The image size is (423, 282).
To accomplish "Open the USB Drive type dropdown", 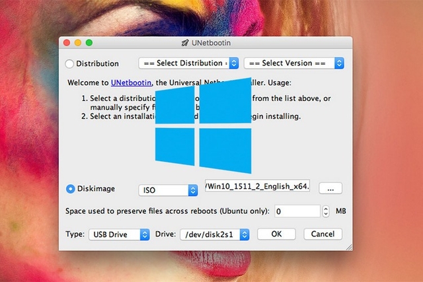I will click(119, 234).
